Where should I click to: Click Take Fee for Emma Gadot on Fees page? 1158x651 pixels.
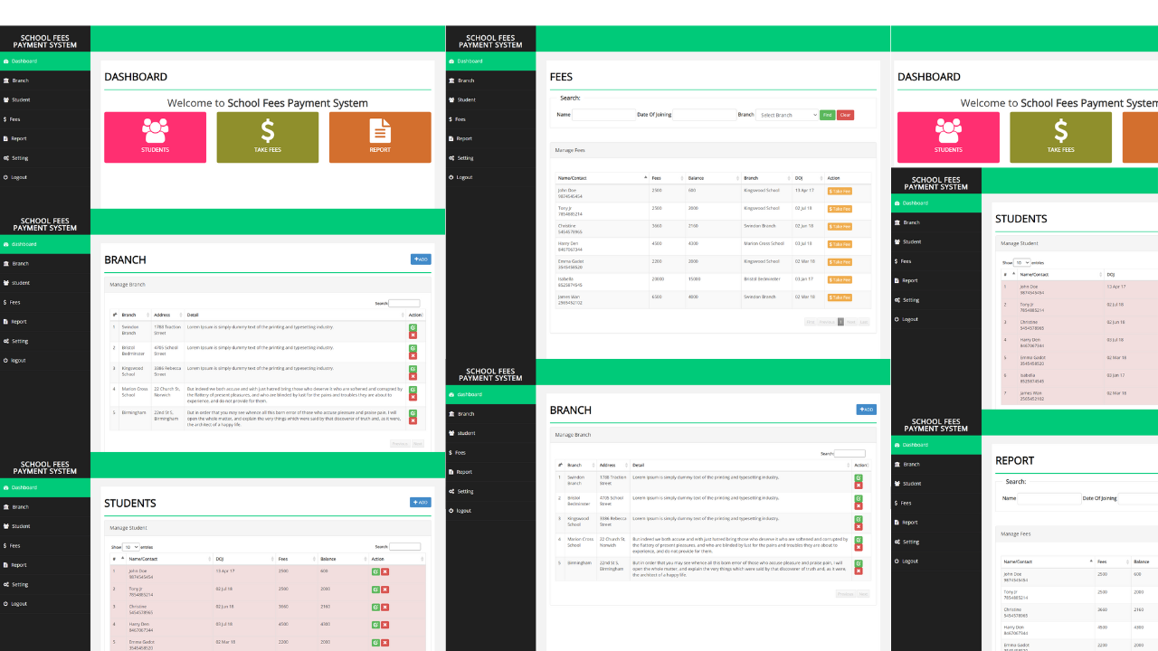tap(840, 262)
